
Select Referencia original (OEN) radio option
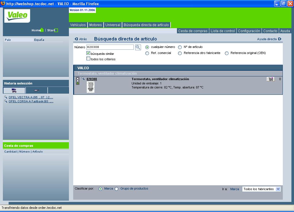[227, 53]
